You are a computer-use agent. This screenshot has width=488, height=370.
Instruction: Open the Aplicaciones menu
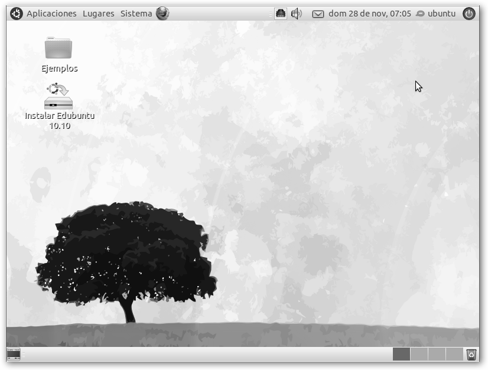point(51,14)
